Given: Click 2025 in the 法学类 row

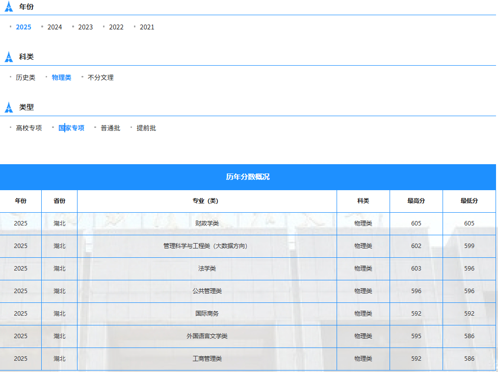Looking at the screenshot, I should click(21, 269).
